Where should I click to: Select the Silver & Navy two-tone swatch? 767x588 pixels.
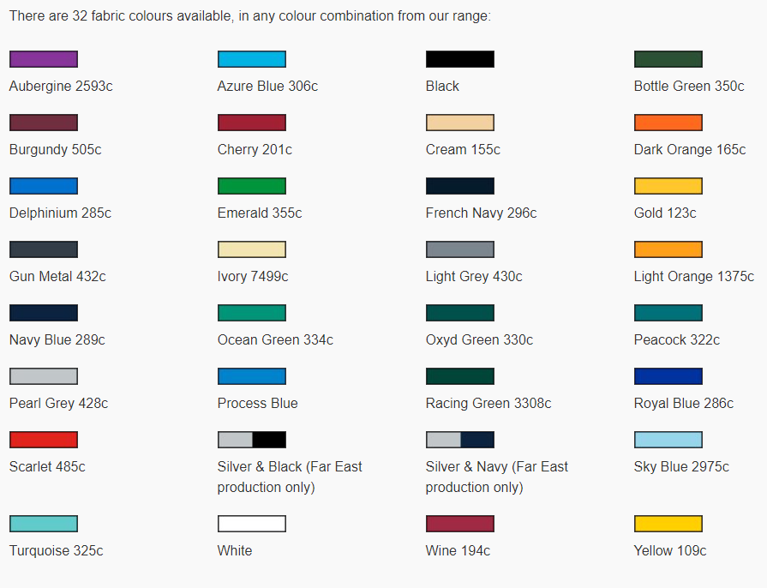460,440
